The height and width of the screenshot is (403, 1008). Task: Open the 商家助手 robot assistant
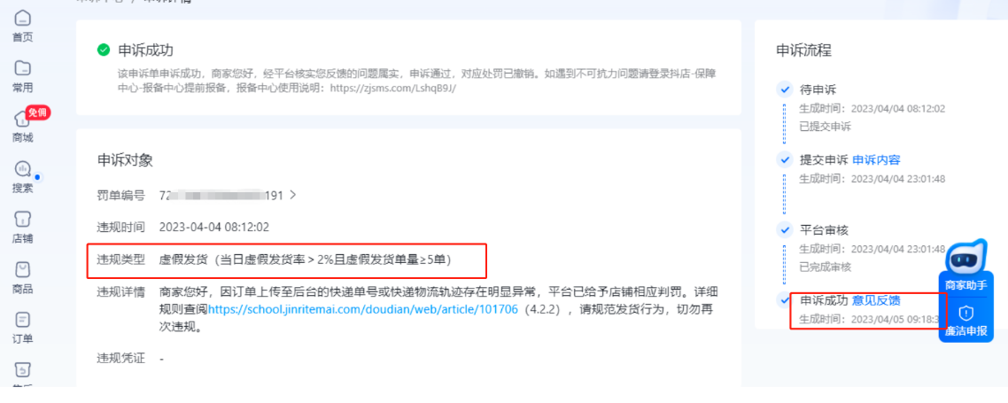[x=965, y=265]
